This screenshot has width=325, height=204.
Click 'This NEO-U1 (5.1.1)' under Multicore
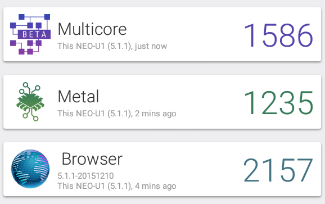point(95,46)
